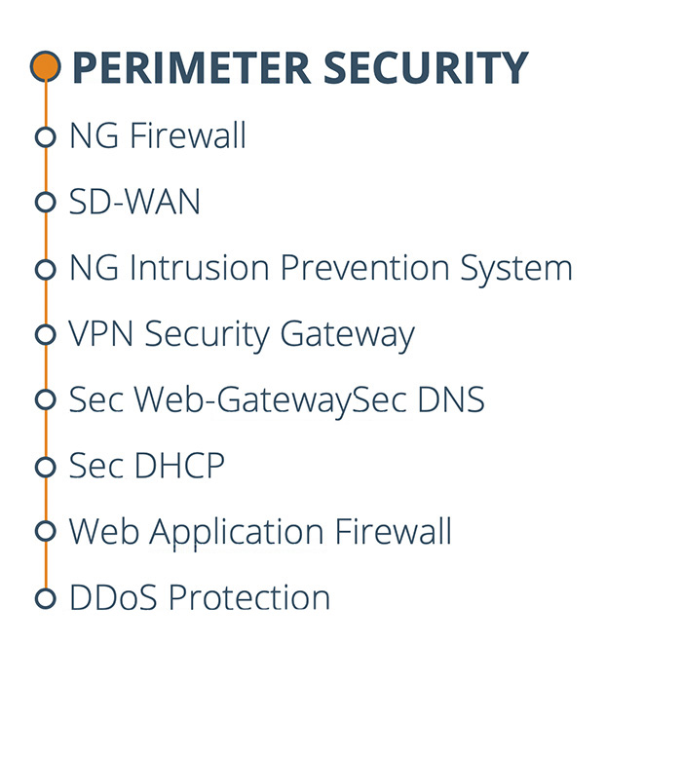Screen dimensions: 682x758
Task: Select the circle marker next to SD-WAN
Action: coord(46,202)
